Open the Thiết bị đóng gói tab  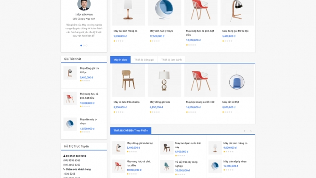point(144,60)
